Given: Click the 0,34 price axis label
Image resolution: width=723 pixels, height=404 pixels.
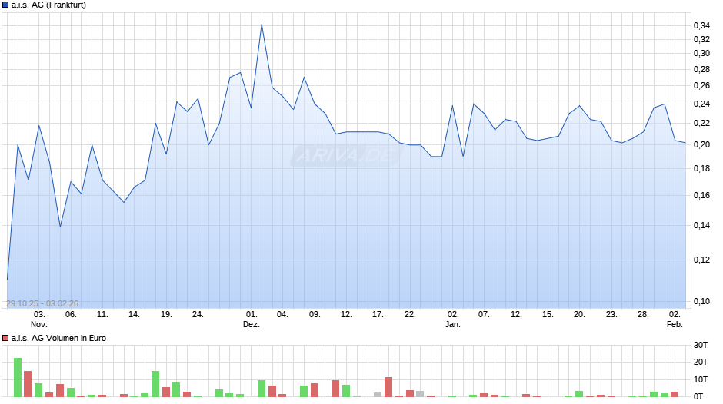Looking at the screenshot, I should click(x=701, y=26).
